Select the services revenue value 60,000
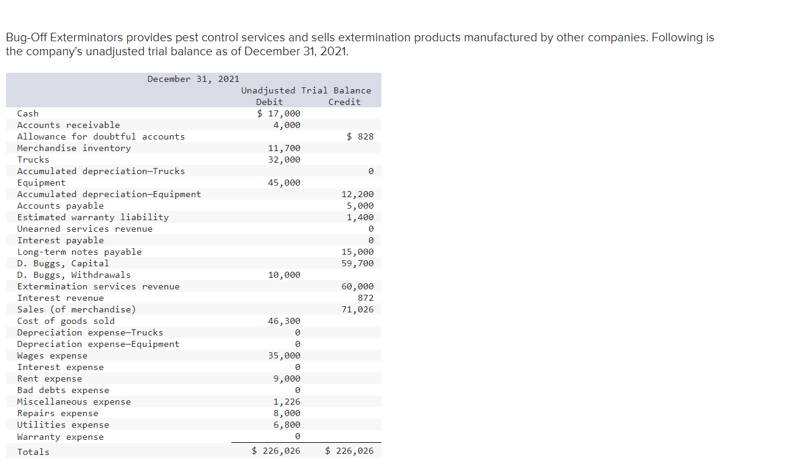The image size is (796, 461). point(358,286)
